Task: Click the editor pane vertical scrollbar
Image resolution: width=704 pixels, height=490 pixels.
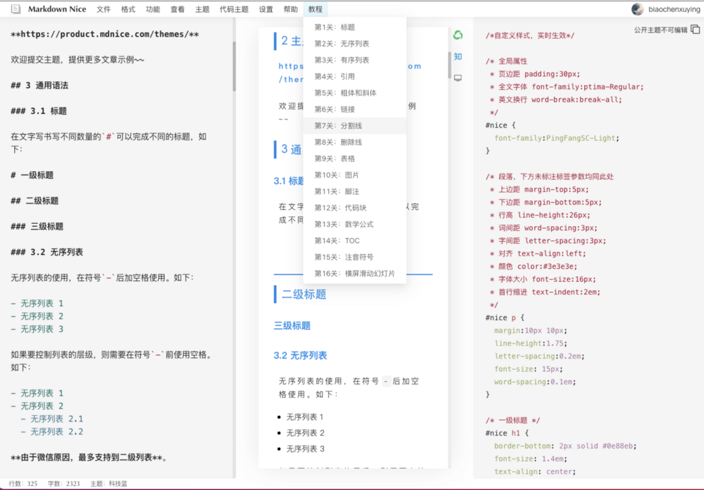Action: 234,67
